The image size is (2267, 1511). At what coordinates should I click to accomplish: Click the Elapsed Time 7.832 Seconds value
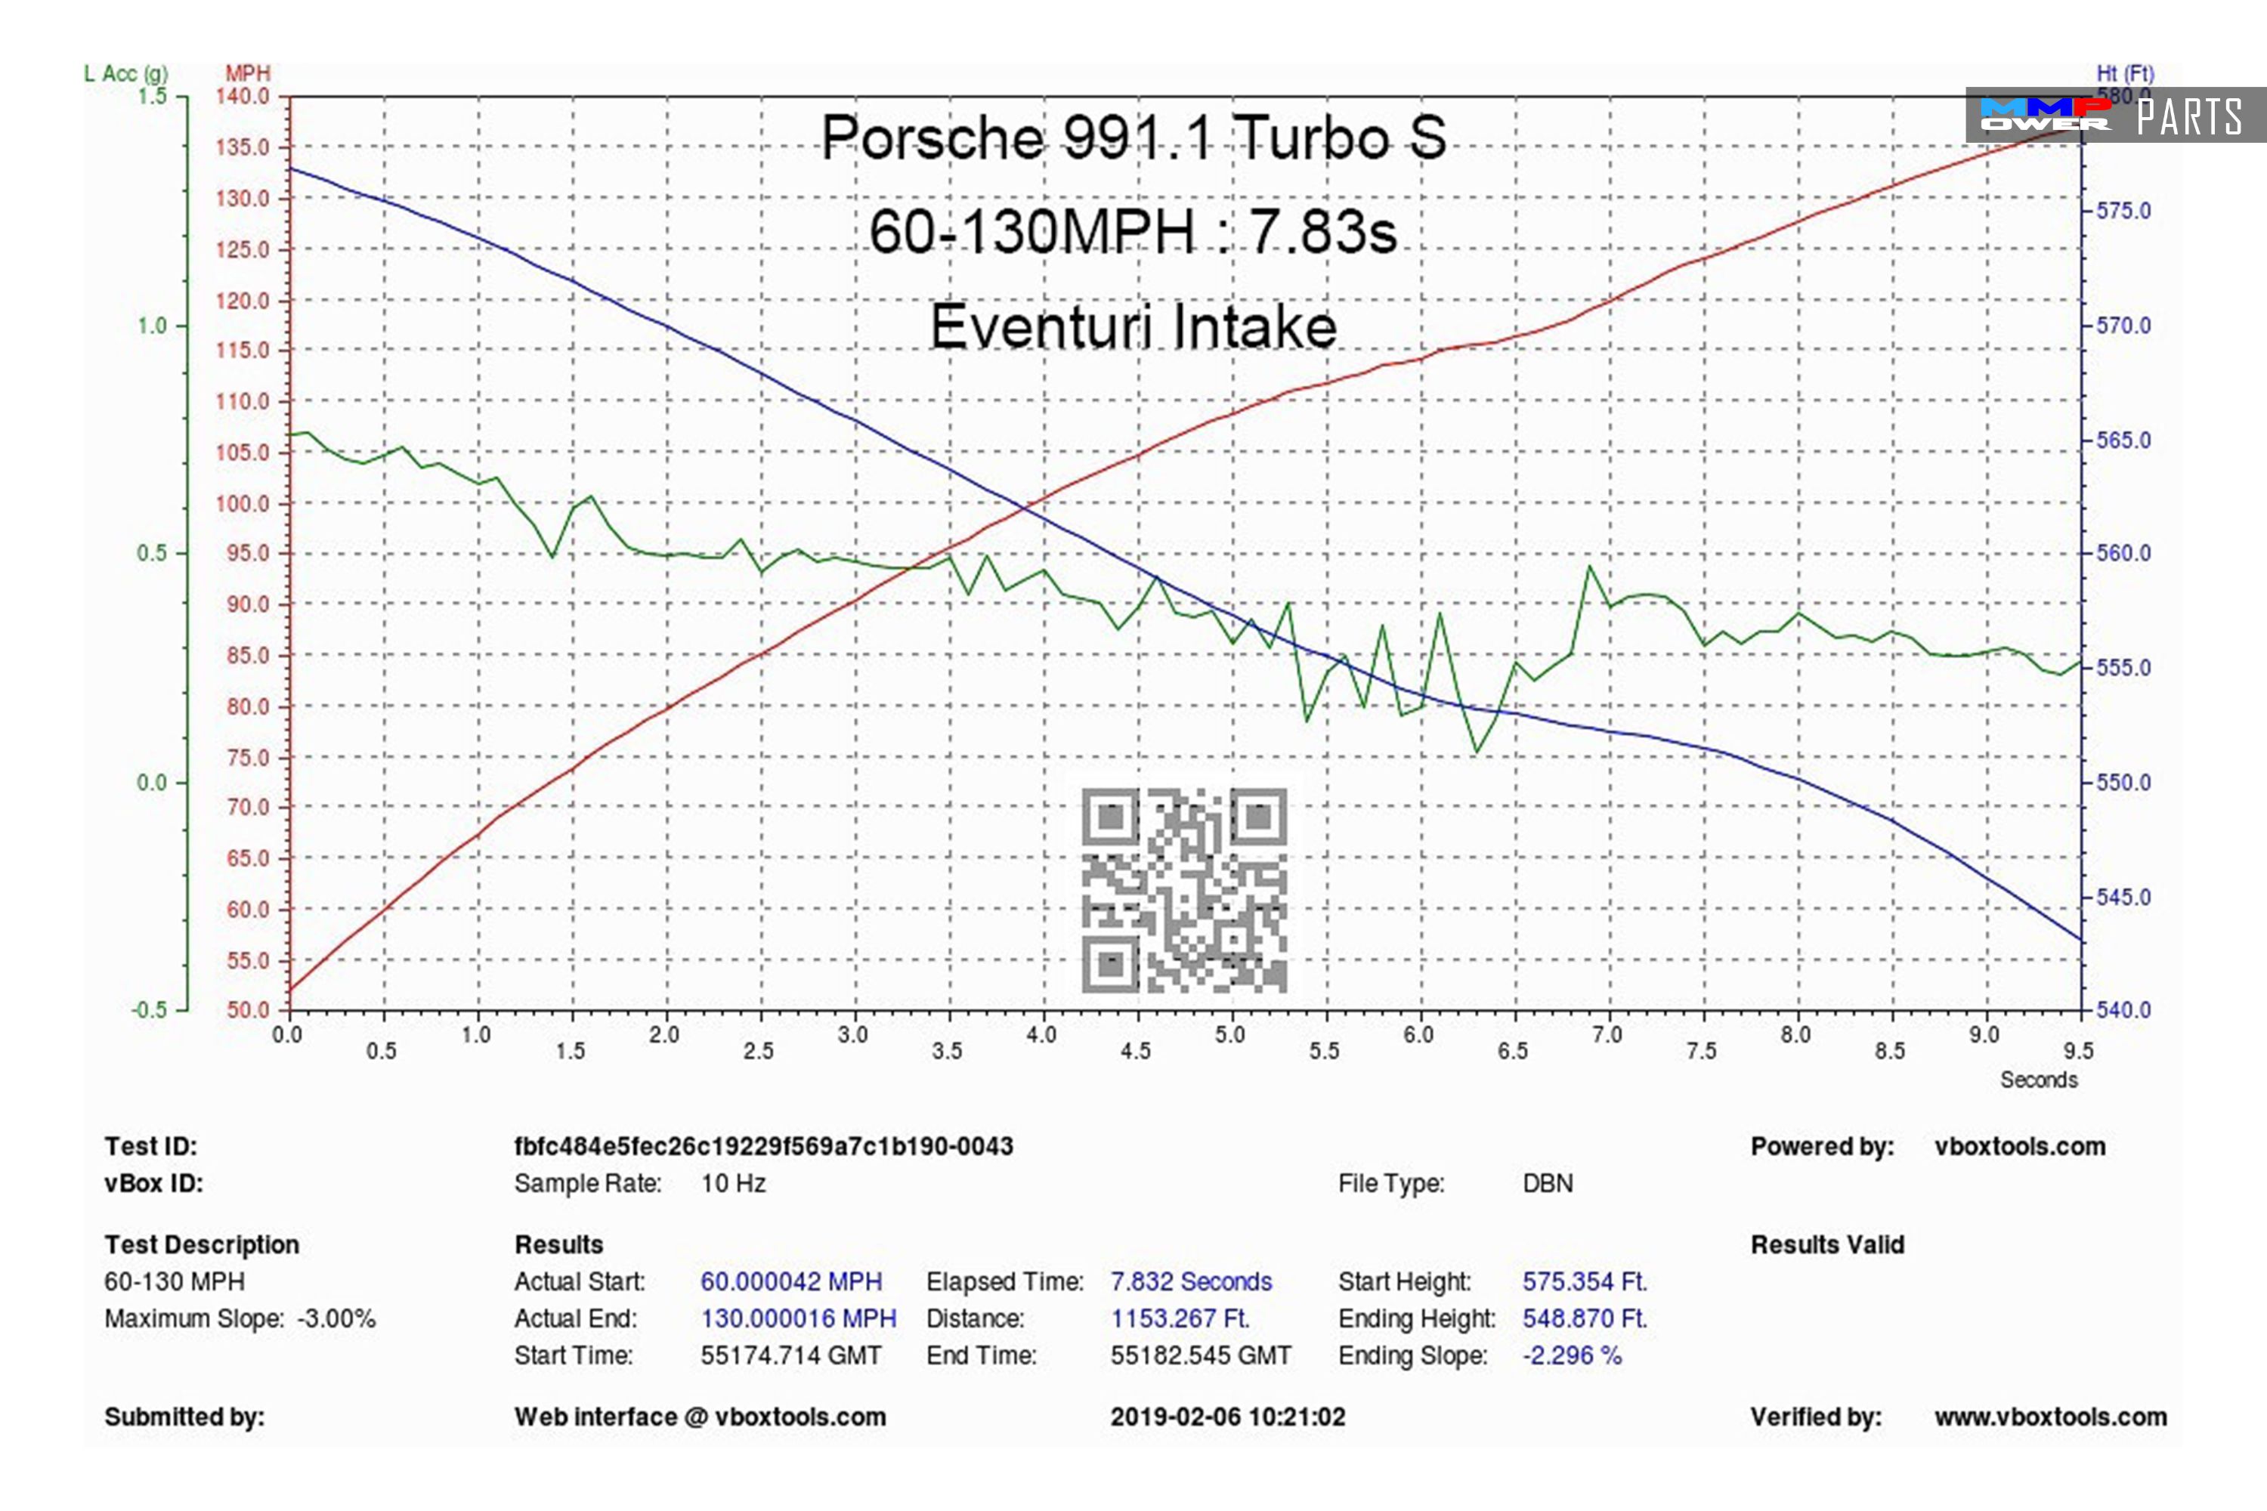[1190, 1281]
